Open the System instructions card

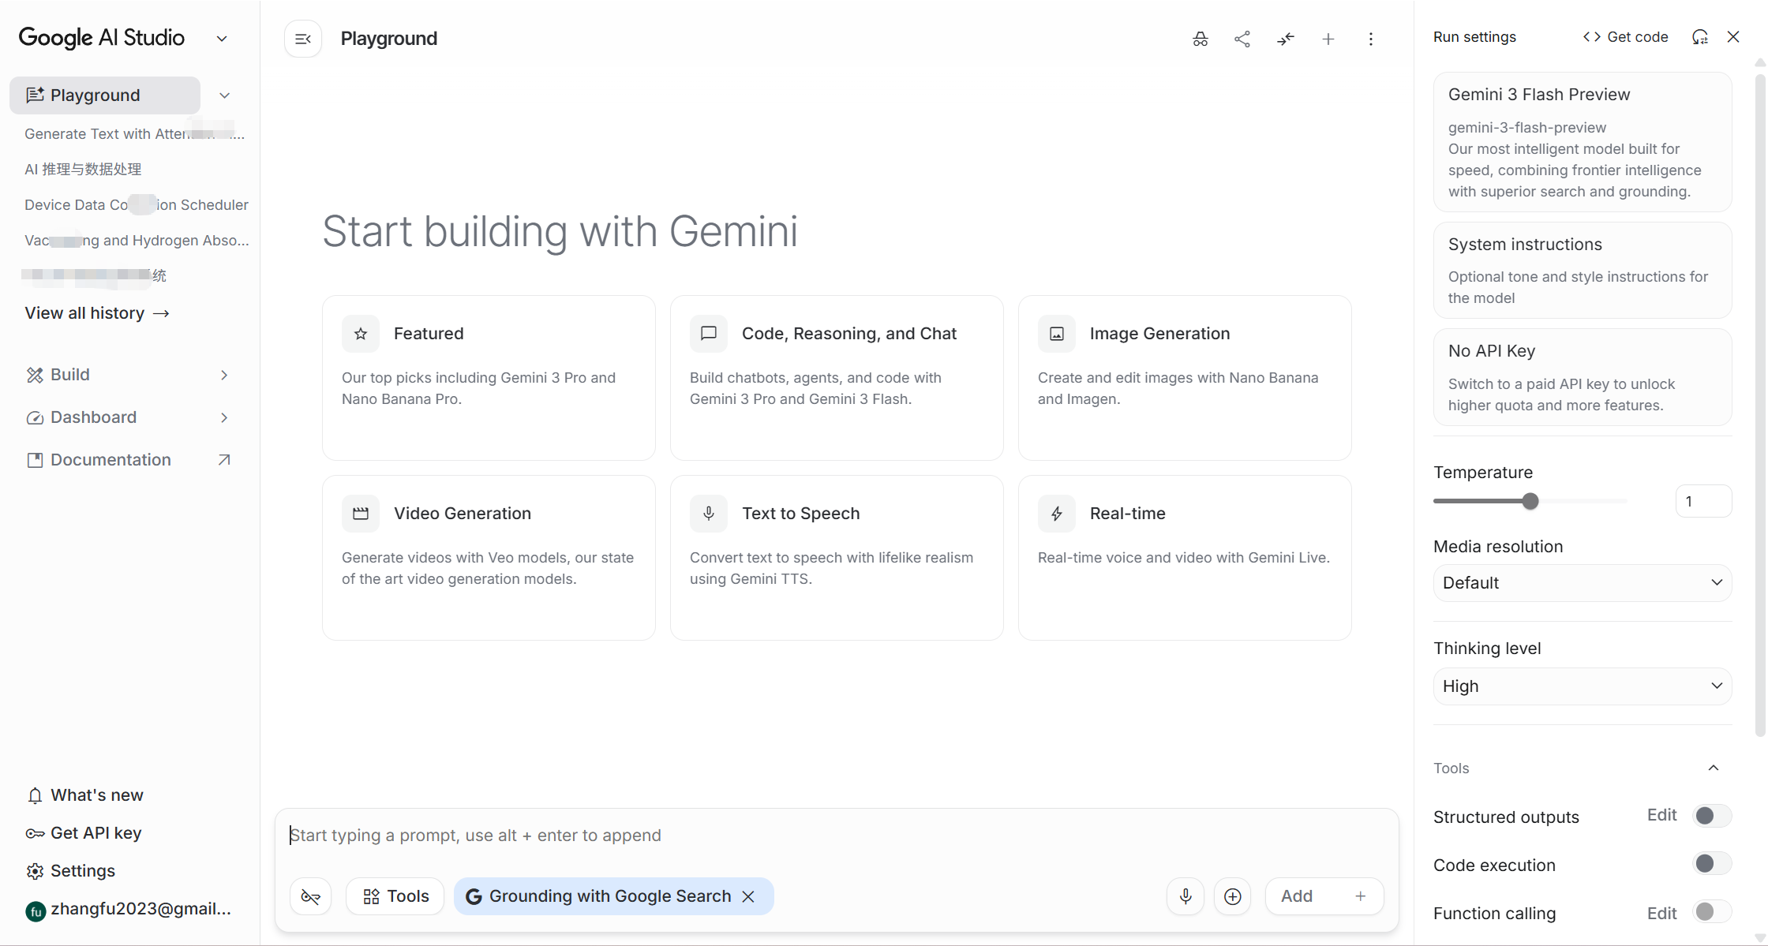coord(1583,271)
